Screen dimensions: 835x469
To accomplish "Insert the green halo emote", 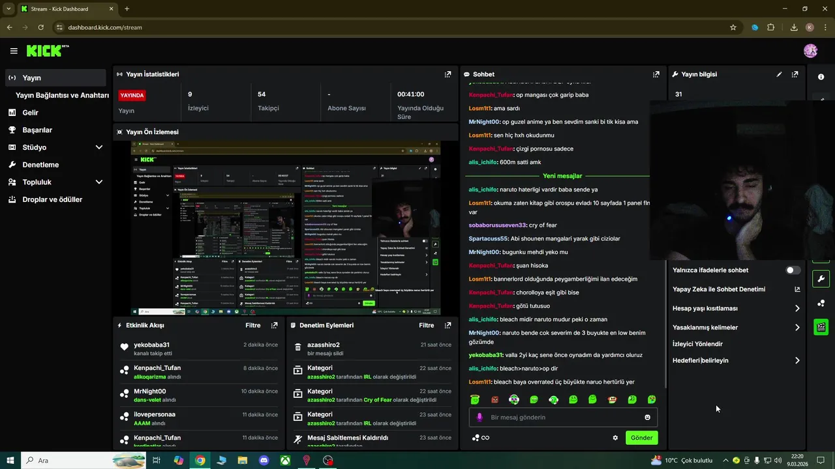I will 475,399.
